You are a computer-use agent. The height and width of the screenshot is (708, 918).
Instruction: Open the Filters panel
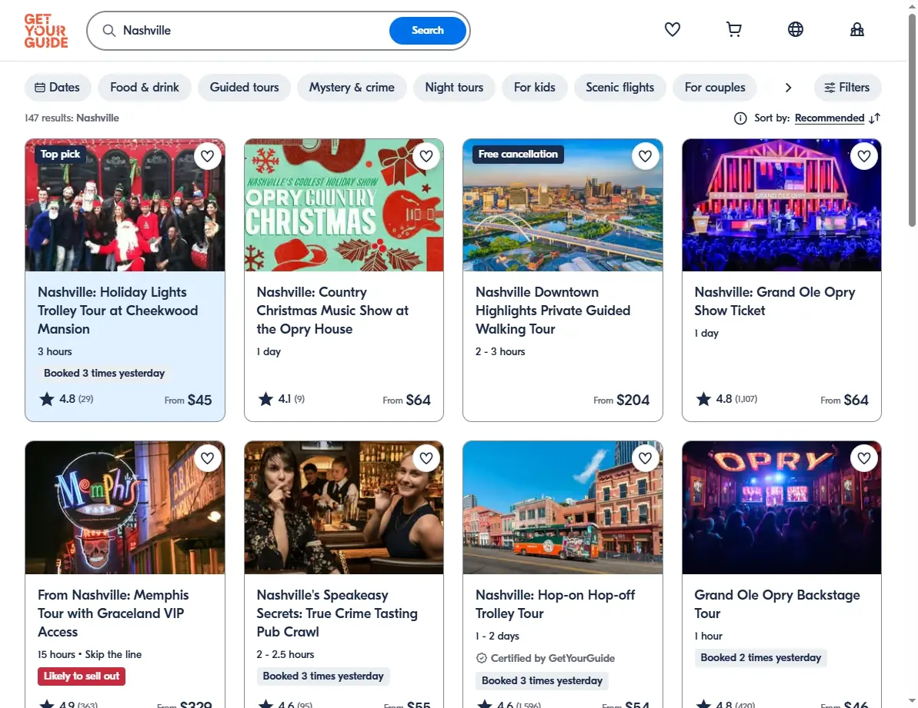tap(847, 88)
